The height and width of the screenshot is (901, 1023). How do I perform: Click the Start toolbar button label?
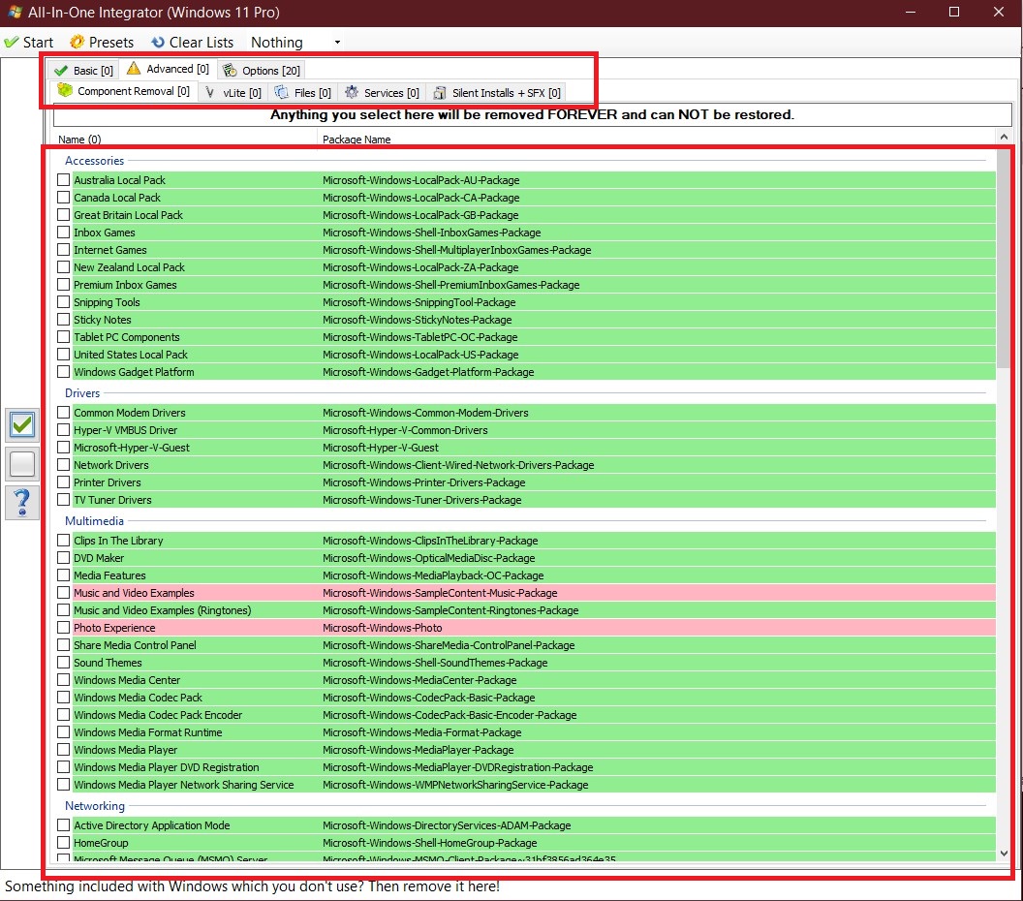click(38, 43)
